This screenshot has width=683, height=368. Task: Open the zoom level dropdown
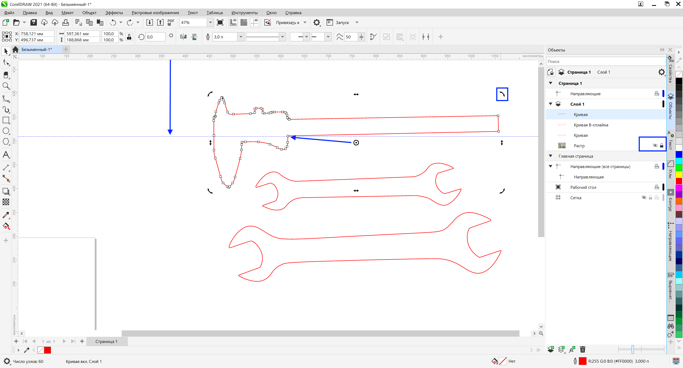[x=210, y=23]
